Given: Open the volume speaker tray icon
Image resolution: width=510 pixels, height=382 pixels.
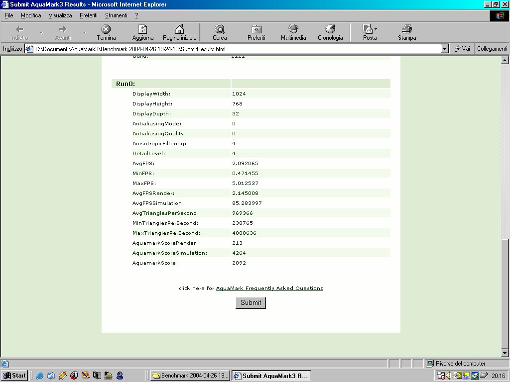Looking at the screenshot, I should tap(449, 376).
